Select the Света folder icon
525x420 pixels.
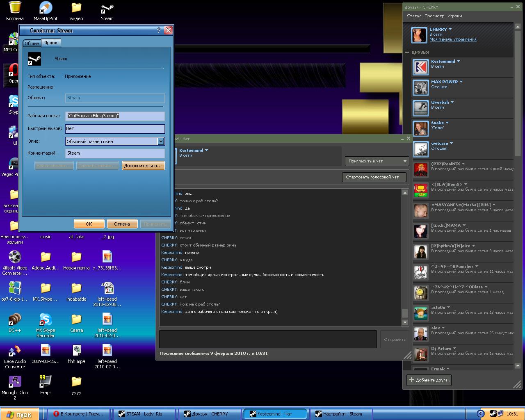(x=76, y=323)
